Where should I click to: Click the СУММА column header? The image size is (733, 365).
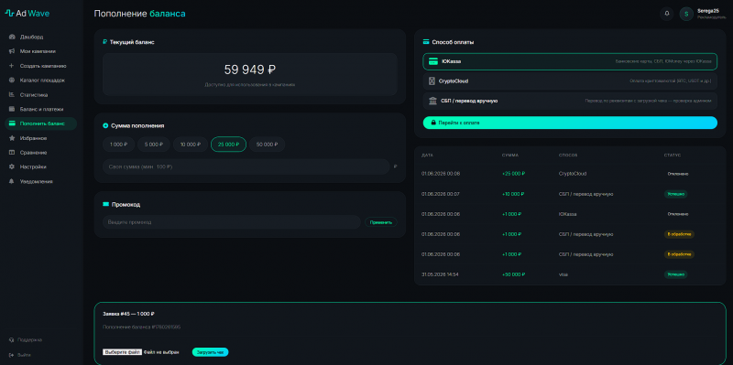pyautogui.click(x=510, y=155)
